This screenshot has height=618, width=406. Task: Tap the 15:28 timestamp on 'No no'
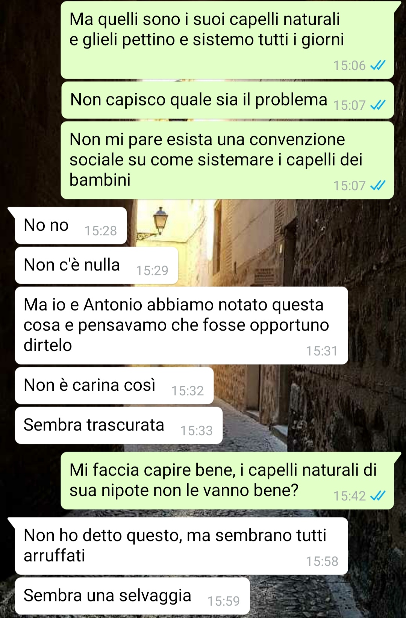pyautogui.click(x=101, y=231)
